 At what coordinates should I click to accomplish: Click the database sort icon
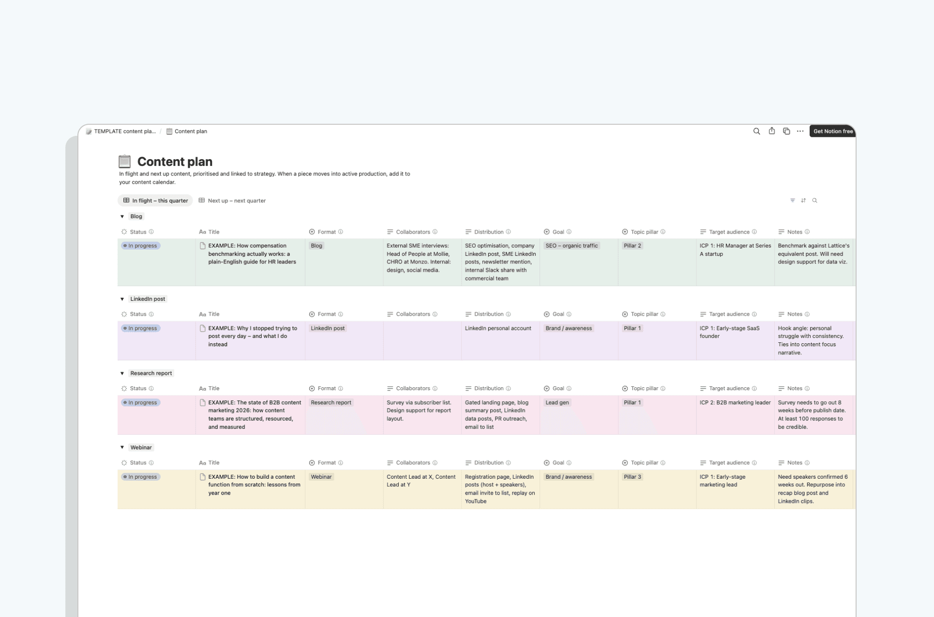point(803,200)
